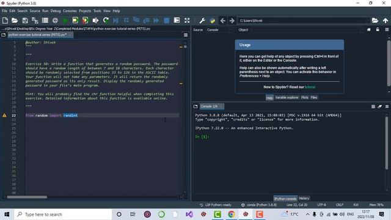
Task: Switch to the Plots tab
Action: pos(304,98)
